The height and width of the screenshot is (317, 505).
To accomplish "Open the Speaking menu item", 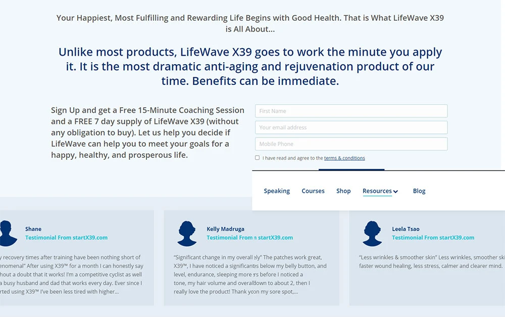I will click(x=277, y=191).
